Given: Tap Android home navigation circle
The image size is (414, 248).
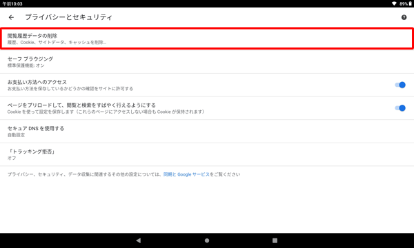Looking at the screenshot, I should click(x=207, y=240).
